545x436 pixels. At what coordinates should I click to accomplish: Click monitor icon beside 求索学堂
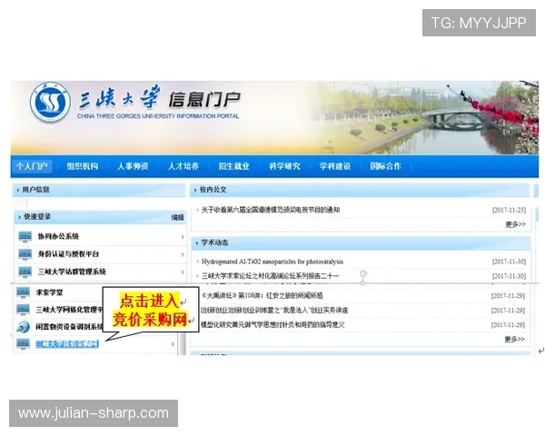click(24, 292)
